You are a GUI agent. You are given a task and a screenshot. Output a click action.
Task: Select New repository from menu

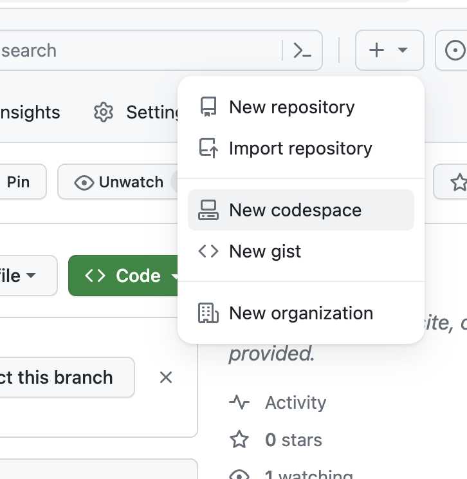coord(291,107)
